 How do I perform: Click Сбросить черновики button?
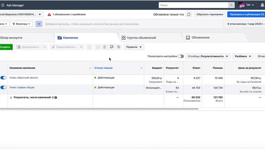click(210, 14)
